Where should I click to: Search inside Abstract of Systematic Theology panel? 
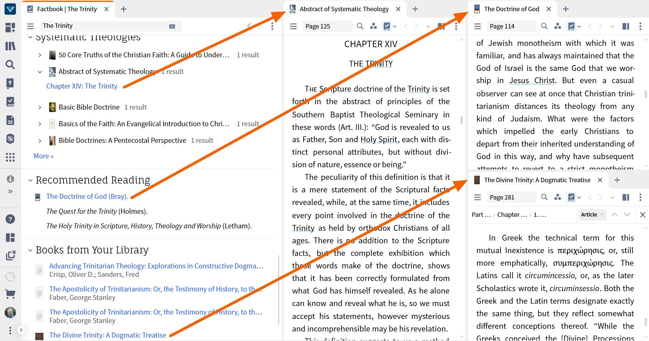(x=360, y=26)
